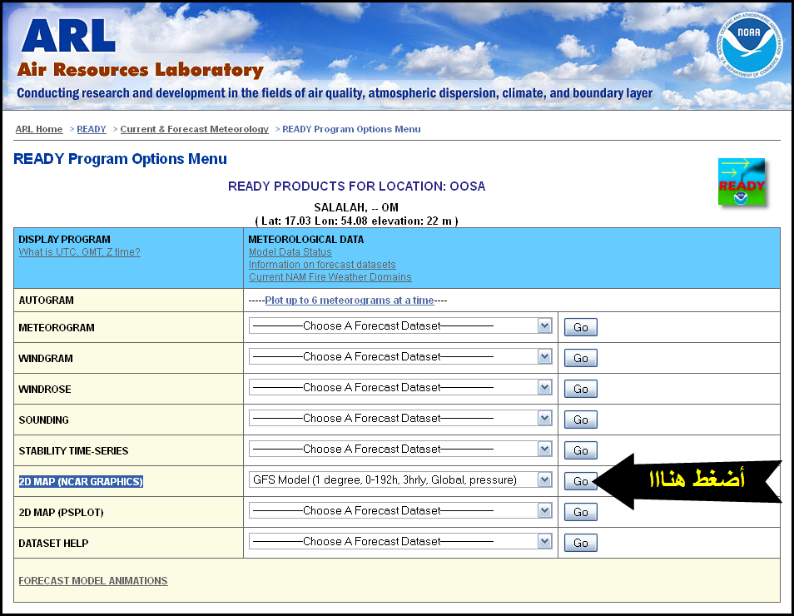Click the STABILITY TIME-SERIES row label

point(73,451)
